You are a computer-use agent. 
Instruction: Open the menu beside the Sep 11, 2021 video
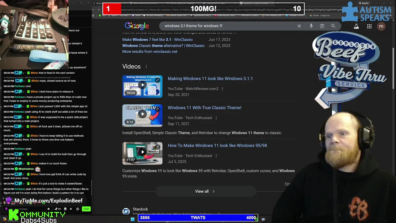tap(216, 118)
